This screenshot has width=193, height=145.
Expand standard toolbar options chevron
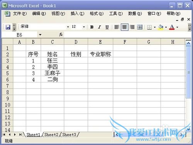14,27
